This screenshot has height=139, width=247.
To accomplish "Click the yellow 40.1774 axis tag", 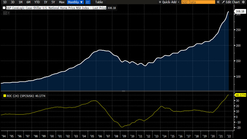I will tap(240, 95).
